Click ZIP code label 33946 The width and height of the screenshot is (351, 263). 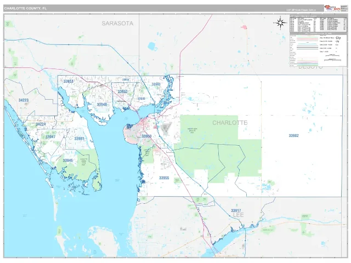(x=67, y=161)
